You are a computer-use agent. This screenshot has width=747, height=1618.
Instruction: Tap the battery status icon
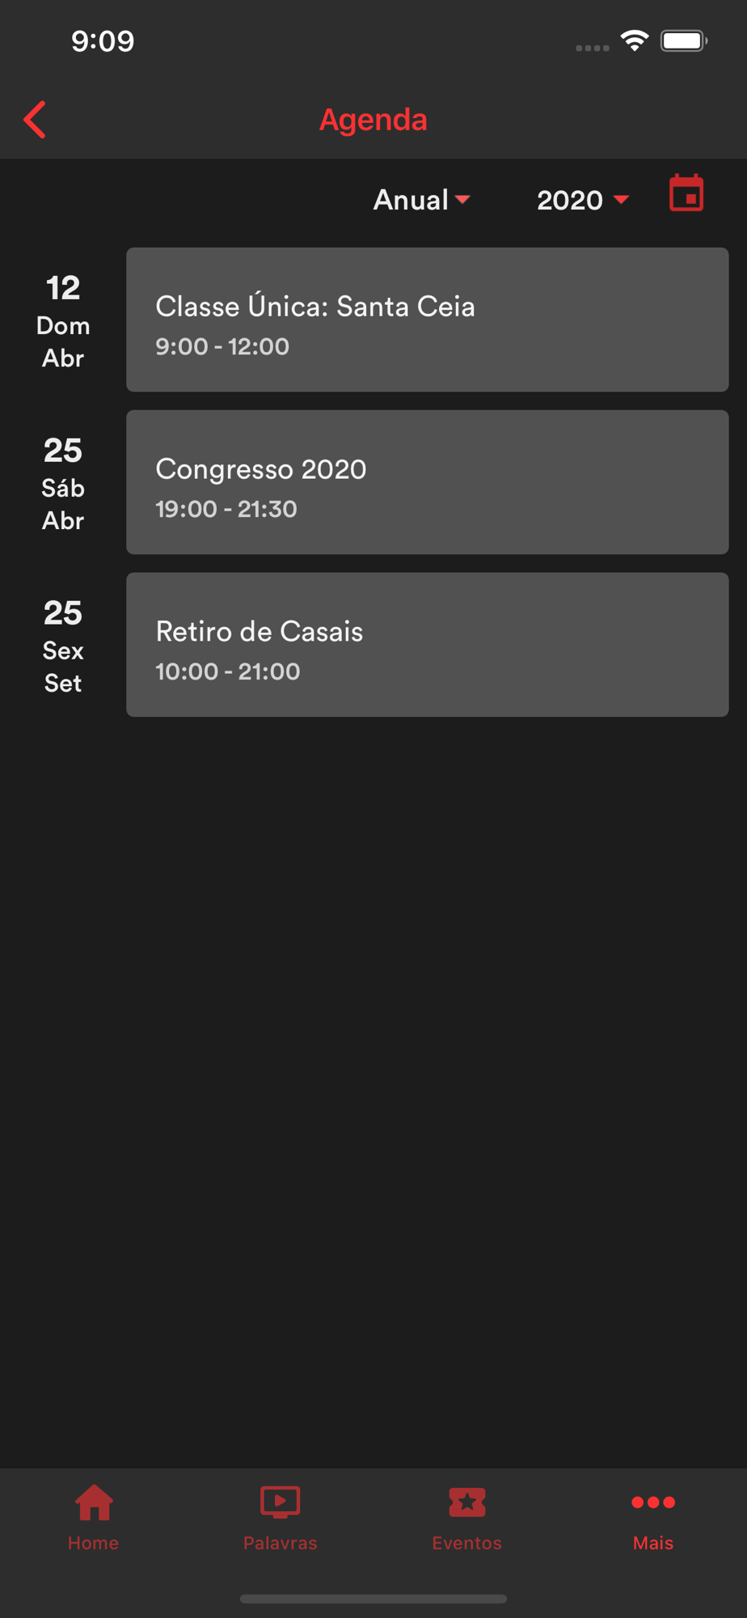pos(683,40)
